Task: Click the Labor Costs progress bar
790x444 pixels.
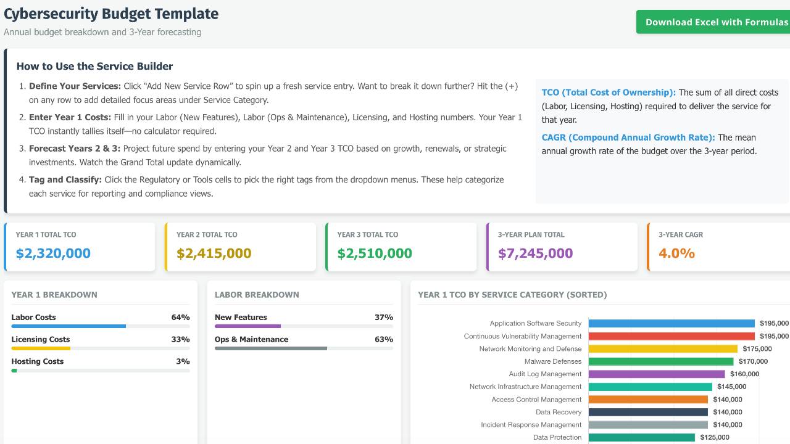Action: coord(101,326)
